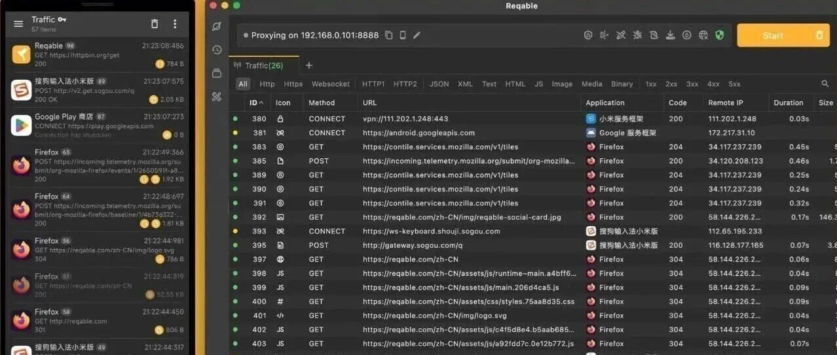Filter traffic by Https
The width and height of the screenshot is (837, 355).
[293, 84]
